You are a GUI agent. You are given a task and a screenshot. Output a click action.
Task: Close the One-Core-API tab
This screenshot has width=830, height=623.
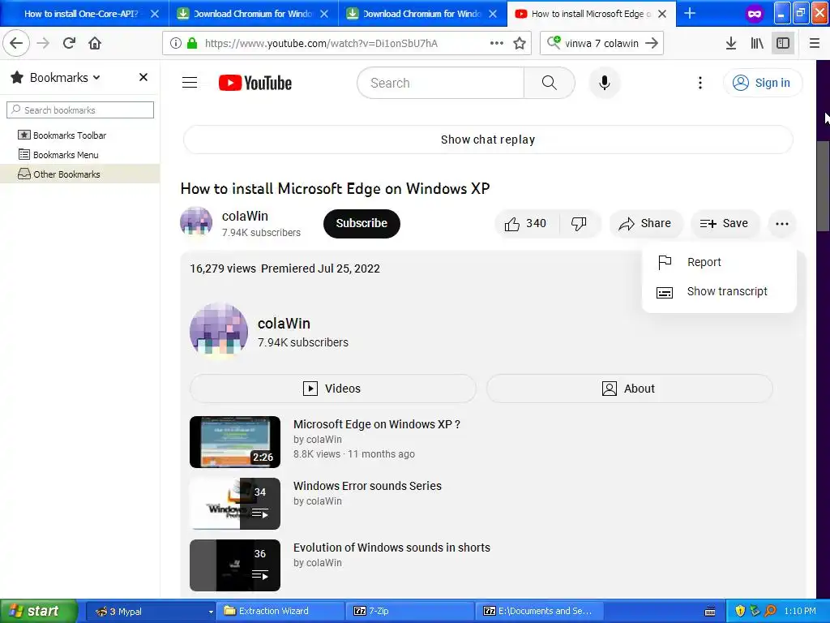click(x=155, y=14)
